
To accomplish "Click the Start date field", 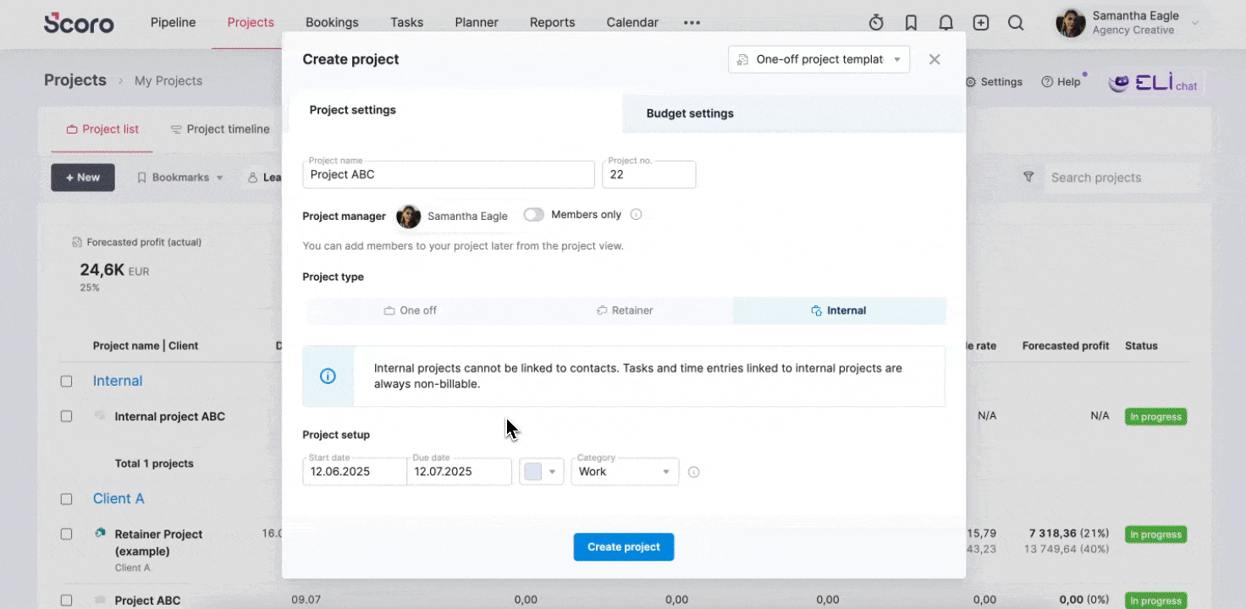I will click(355, 471).
